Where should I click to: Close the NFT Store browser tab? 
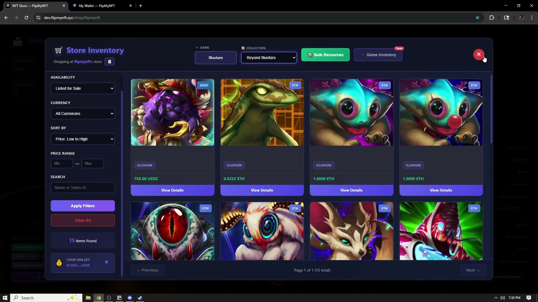[64, 6]
